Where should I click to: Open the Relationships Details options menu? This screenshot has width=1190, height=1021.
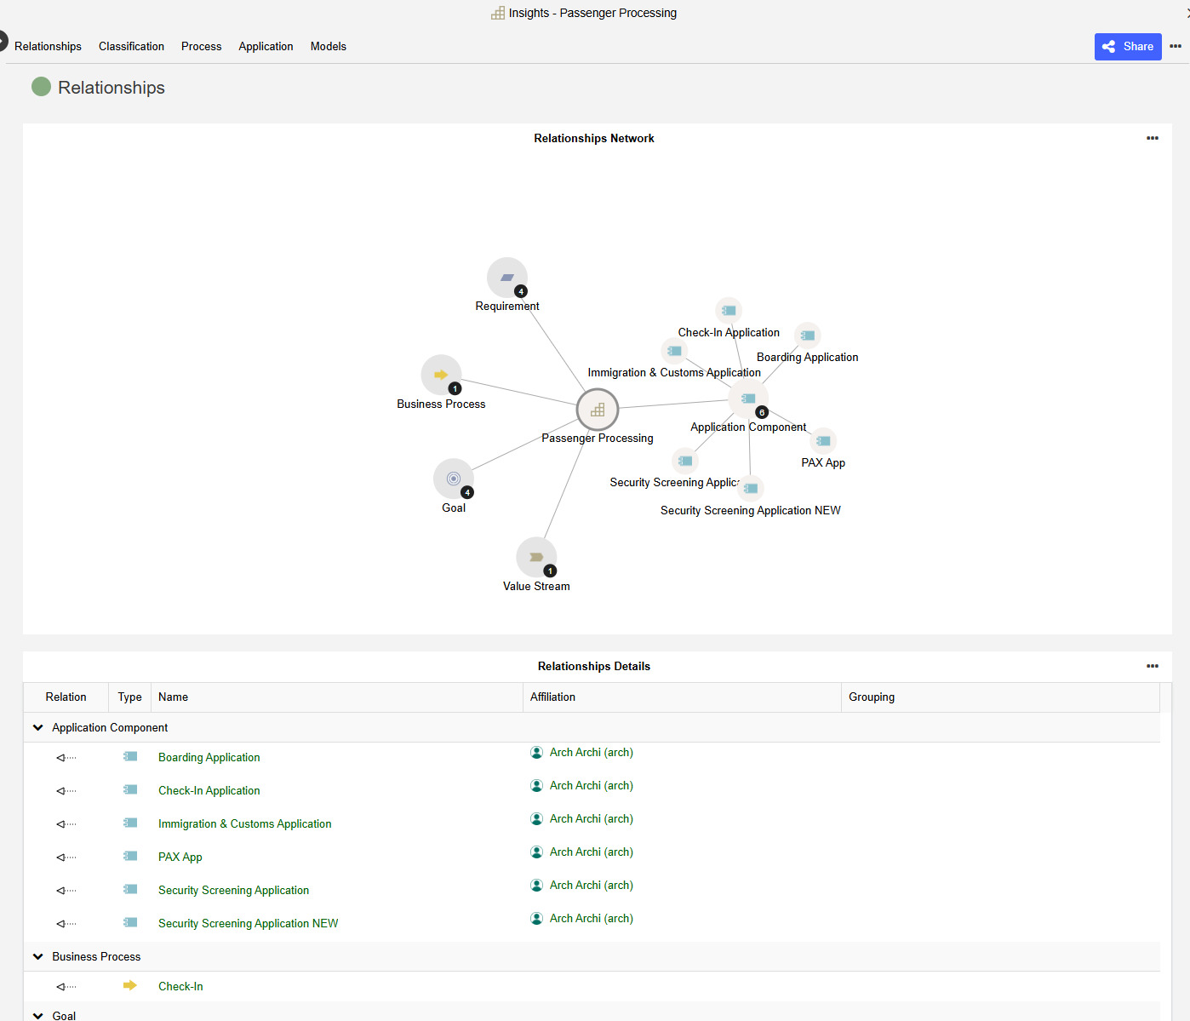click(1153, 666)
